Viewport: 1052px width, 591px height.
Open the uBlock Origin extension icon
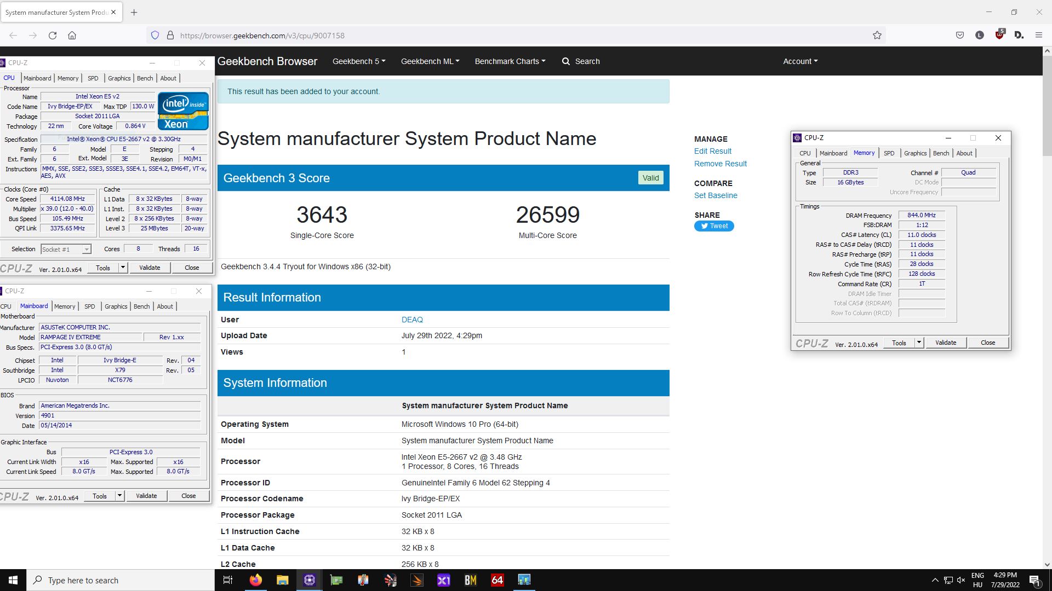point(999,34)
